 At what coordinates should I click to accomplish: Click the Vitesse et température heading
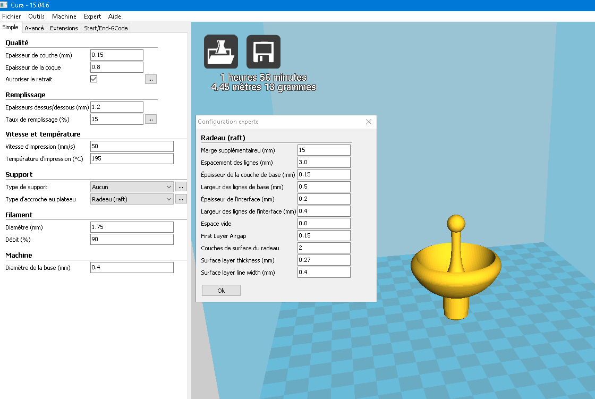(x=43, y=134)
